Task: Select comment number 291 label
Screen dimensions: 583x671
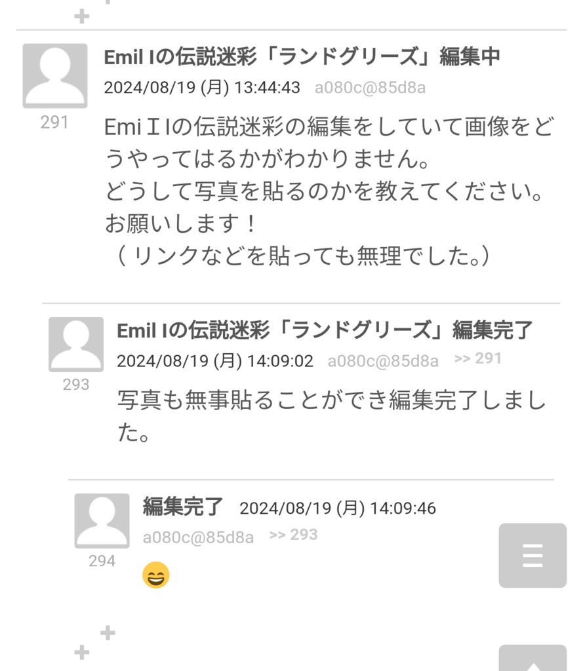Action: click(x=54, y=123)
